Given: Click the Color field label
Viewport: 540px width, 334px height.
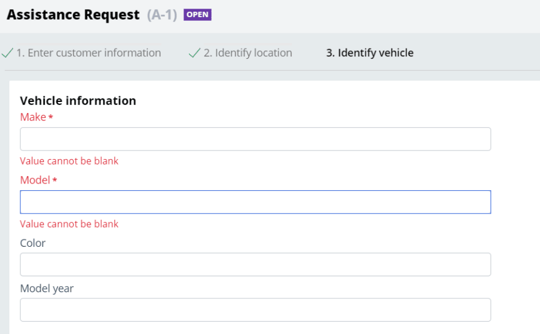Looking at the screenshot, I should tap(33, 243).
